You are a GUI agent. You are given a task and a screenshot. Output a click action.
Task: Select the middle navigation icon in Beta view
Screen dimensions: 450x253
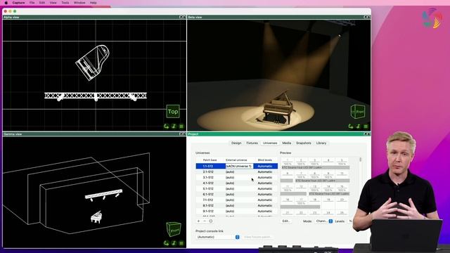[358, 126]
